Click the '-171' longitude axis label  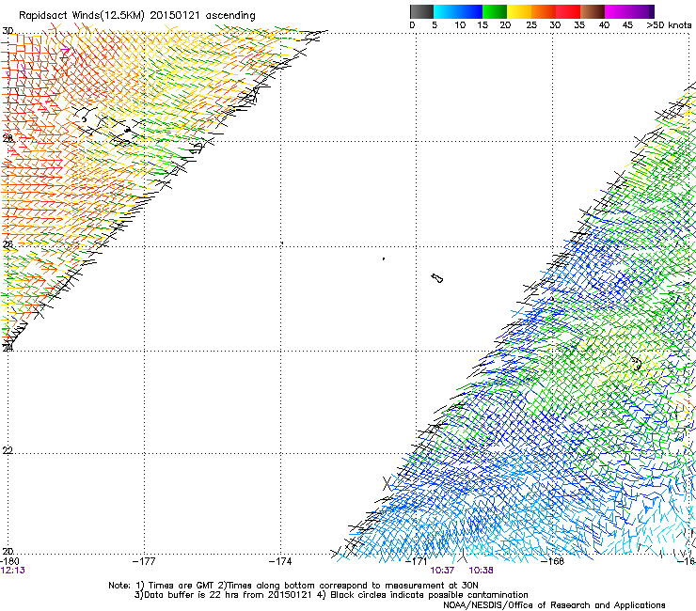point(417,561)
